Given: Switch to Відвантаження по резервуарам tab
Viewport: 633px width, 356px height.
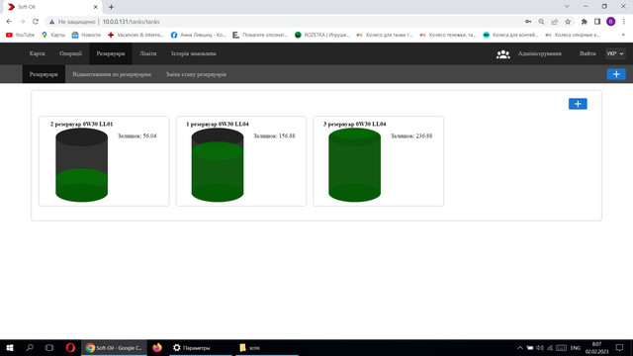Looking at the screenshot, I should coord(112,74).
